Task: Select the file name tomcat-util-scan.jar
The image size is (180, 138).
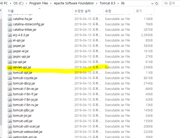Action: (x=26, y=126)
